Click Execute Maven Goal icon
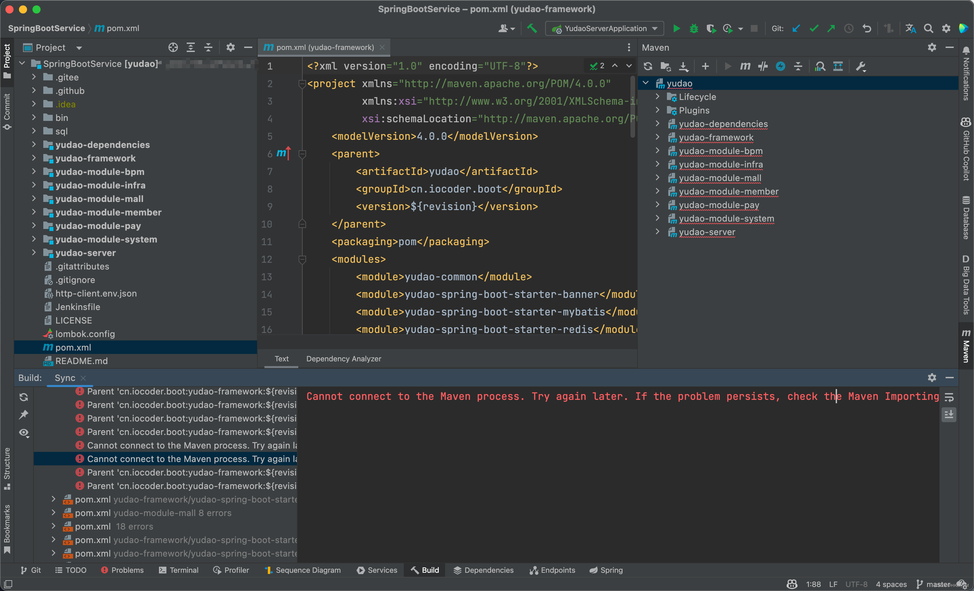974x591 pixels. tap(745, 66)
